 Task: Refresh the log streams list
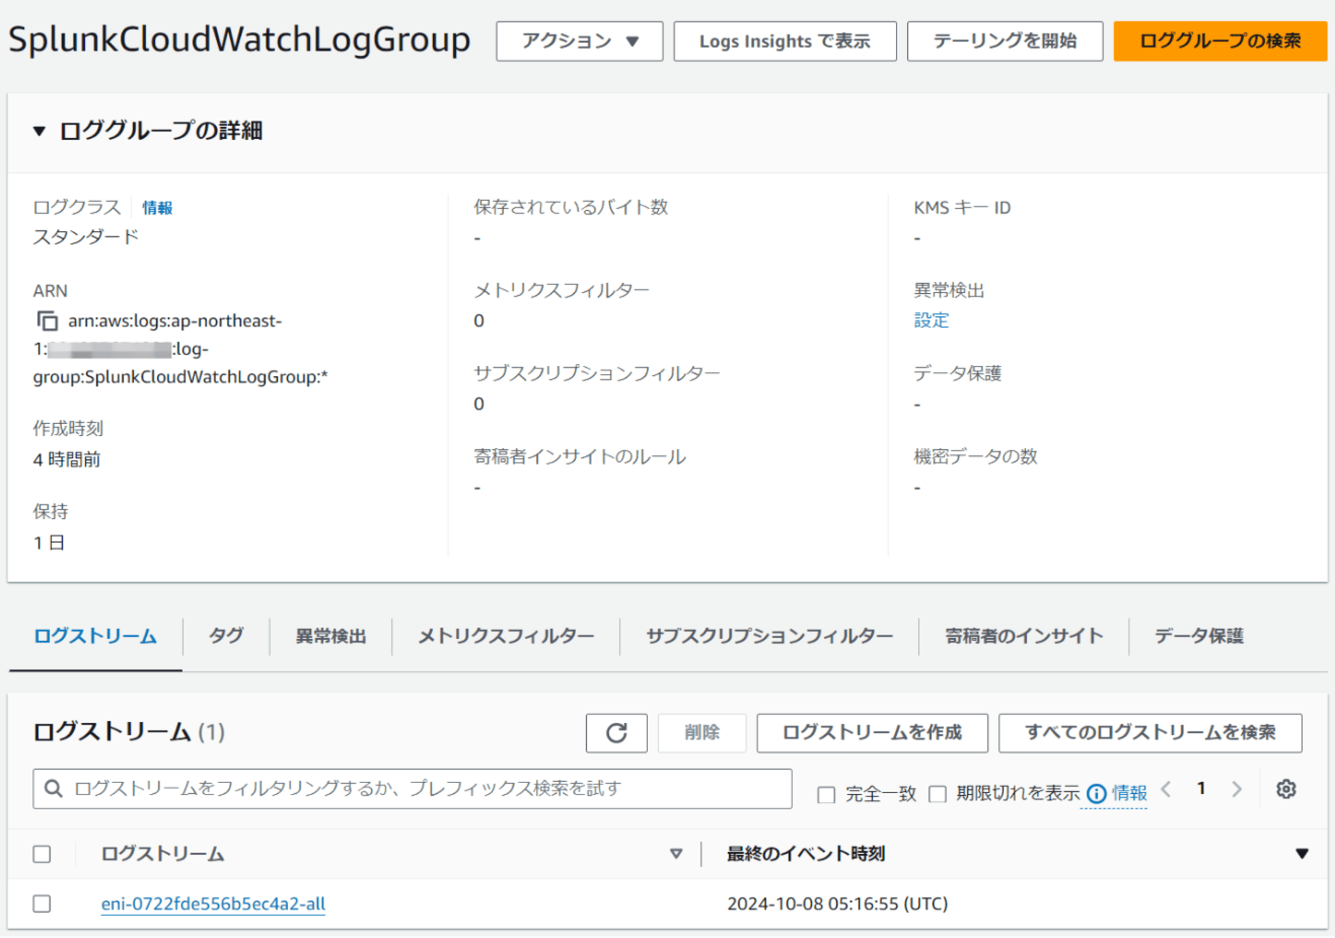[x=616, y=732]
